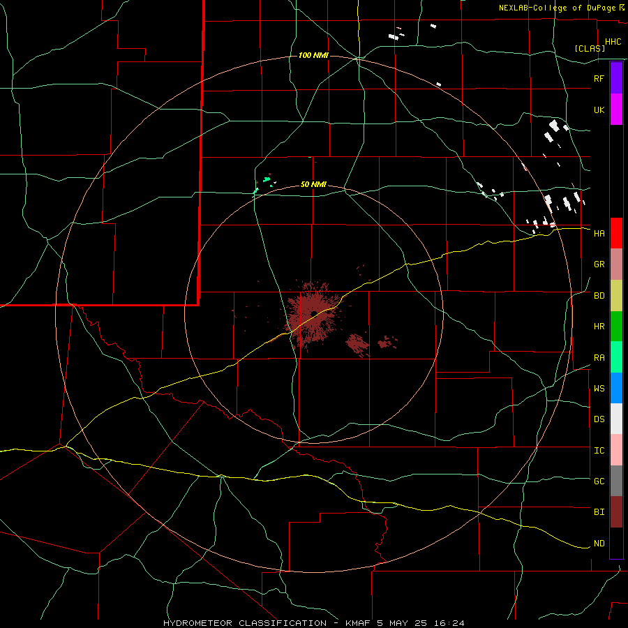Click the HHC product label

613,42
